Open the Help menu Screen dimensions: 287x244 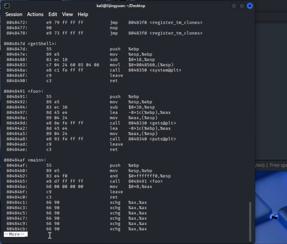click(83, 14)
